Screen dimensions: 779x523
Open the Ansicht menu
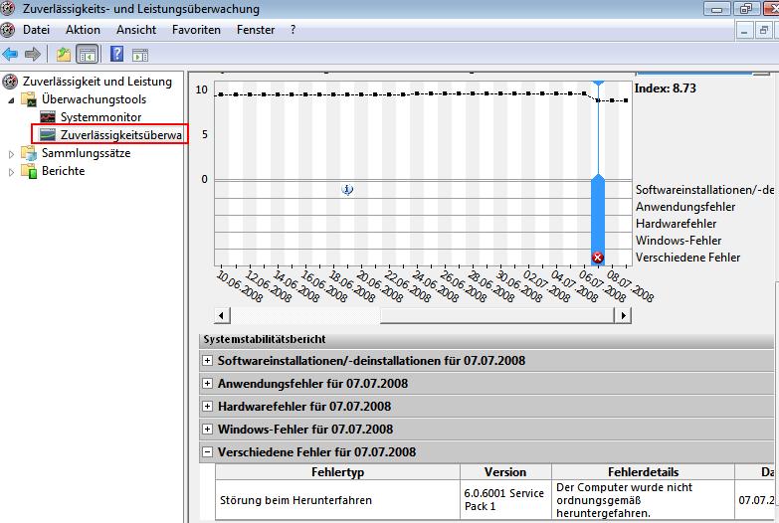coord(135,30)
